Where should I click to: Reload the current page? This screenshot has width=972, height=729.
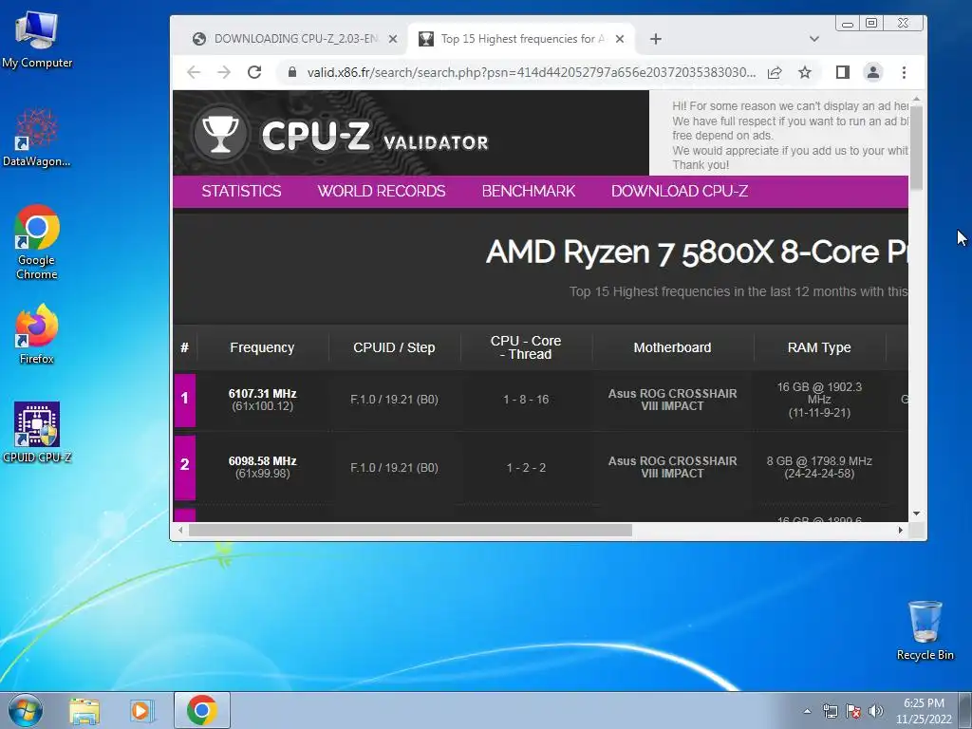(x=254, y=72)
